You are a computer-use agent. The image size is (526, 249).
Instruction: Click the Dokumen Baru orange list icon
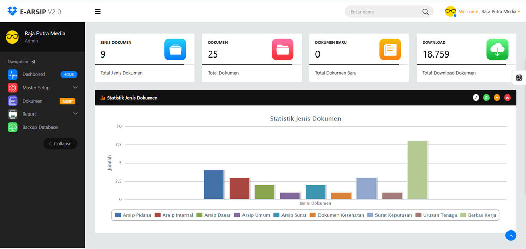390,49
